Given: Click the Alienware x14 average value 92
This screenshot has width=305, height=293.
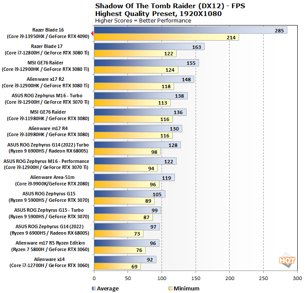Looking at the screenshot, I should click(x=150, y=260).
